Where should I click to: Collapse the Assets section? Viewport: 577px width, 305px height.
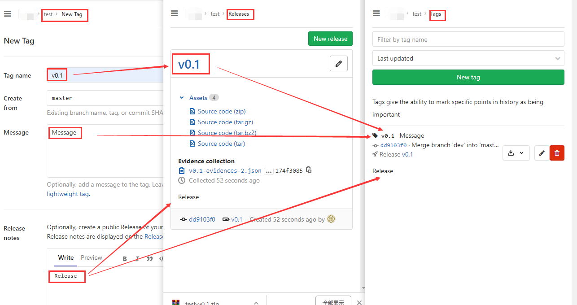(182, 97)
